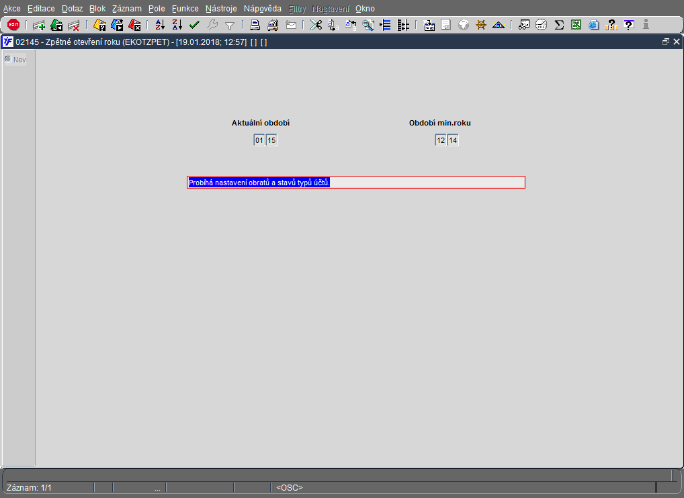The height and width of the screenshot is (498, 684).
Task: Click the green checkmark commit icon
Action: pos(195,25)
